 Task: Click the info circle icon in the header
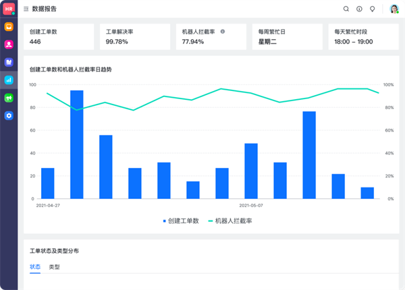[359, 9]
